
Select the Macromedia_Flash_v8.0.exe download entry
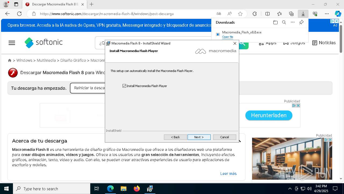pyautogui.click(x=260, y=34)
